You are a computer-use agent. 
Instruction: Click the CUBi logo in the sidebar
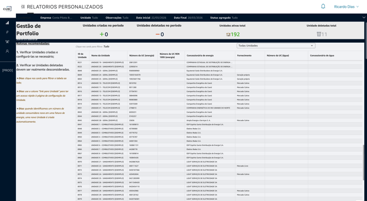[7, 9]
